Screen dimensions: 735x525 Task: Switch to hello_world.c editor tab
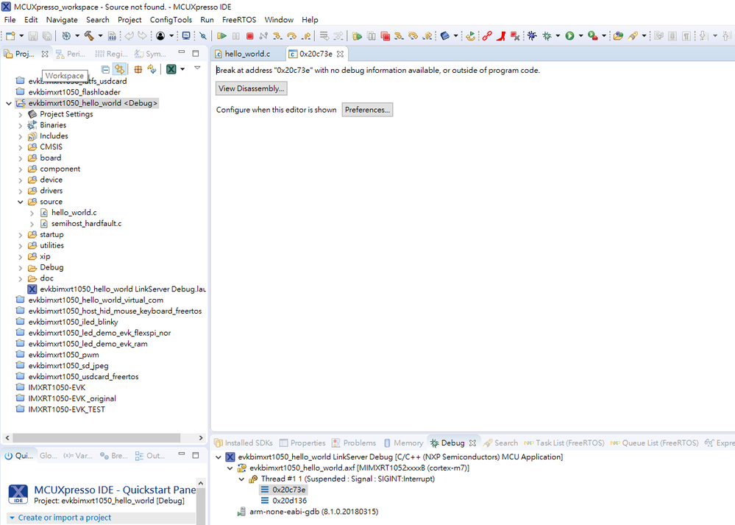(247, 54)
